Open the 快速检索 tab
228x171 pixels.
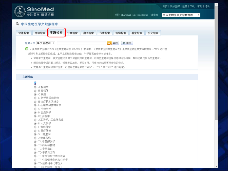[x=24, y=33]
